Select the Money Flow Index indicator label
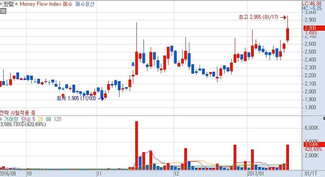 (41, 4)
